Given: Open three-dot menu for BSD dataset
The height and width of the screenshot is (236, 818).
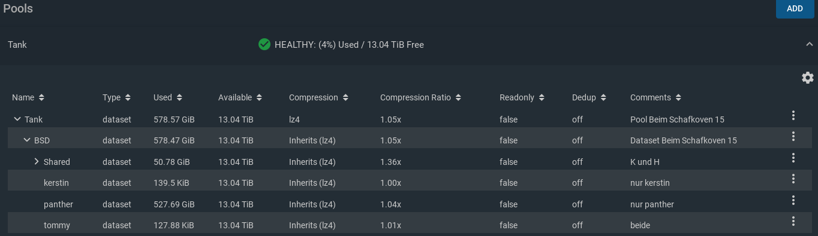Looking at the screenshot, I should tap(793, 137).
